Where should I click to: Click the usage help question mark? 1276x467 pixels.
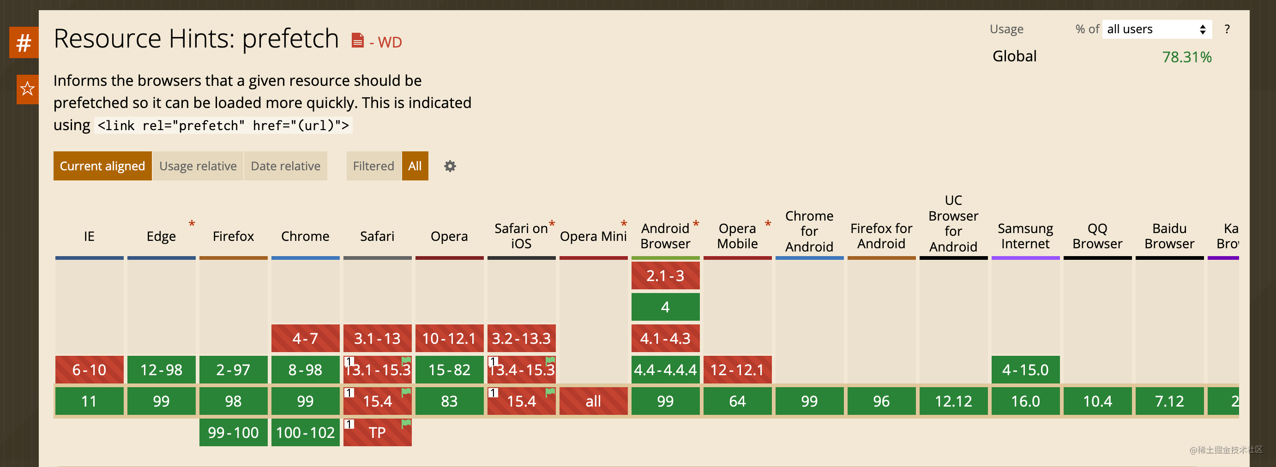pyautogui.click(x=1227, y=29)
